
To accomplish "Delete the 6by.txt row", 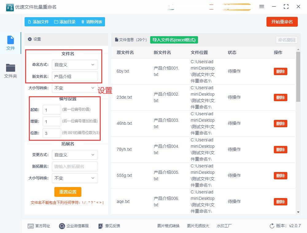I will point(280,71).
